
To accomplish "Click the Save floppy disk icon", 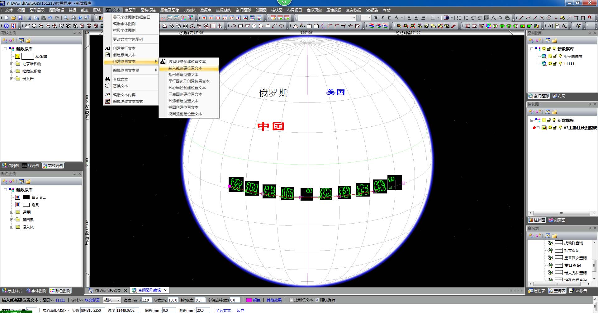I will point(20,18).
